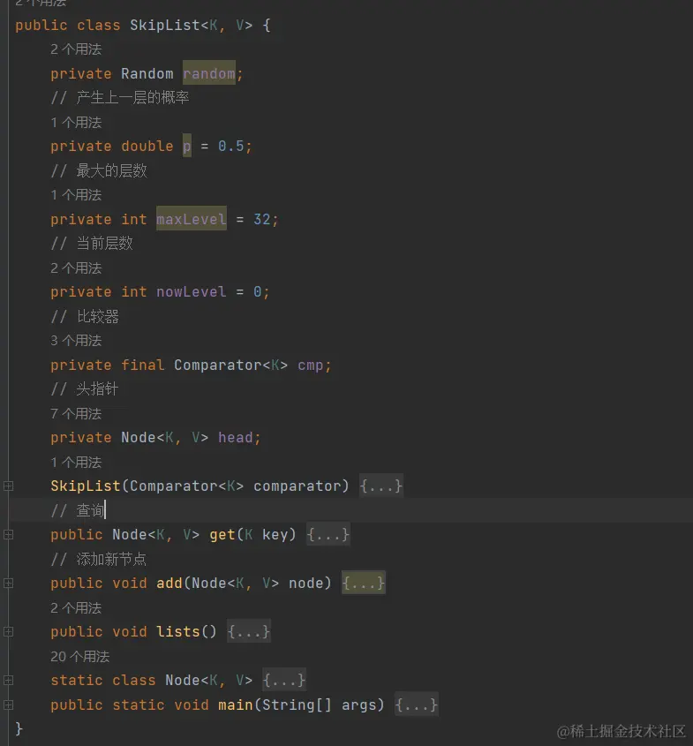Click the comment '// 最大的层数'
This screenshot has width=693, height=746.
pyautogui.click(x=99, y=170)
